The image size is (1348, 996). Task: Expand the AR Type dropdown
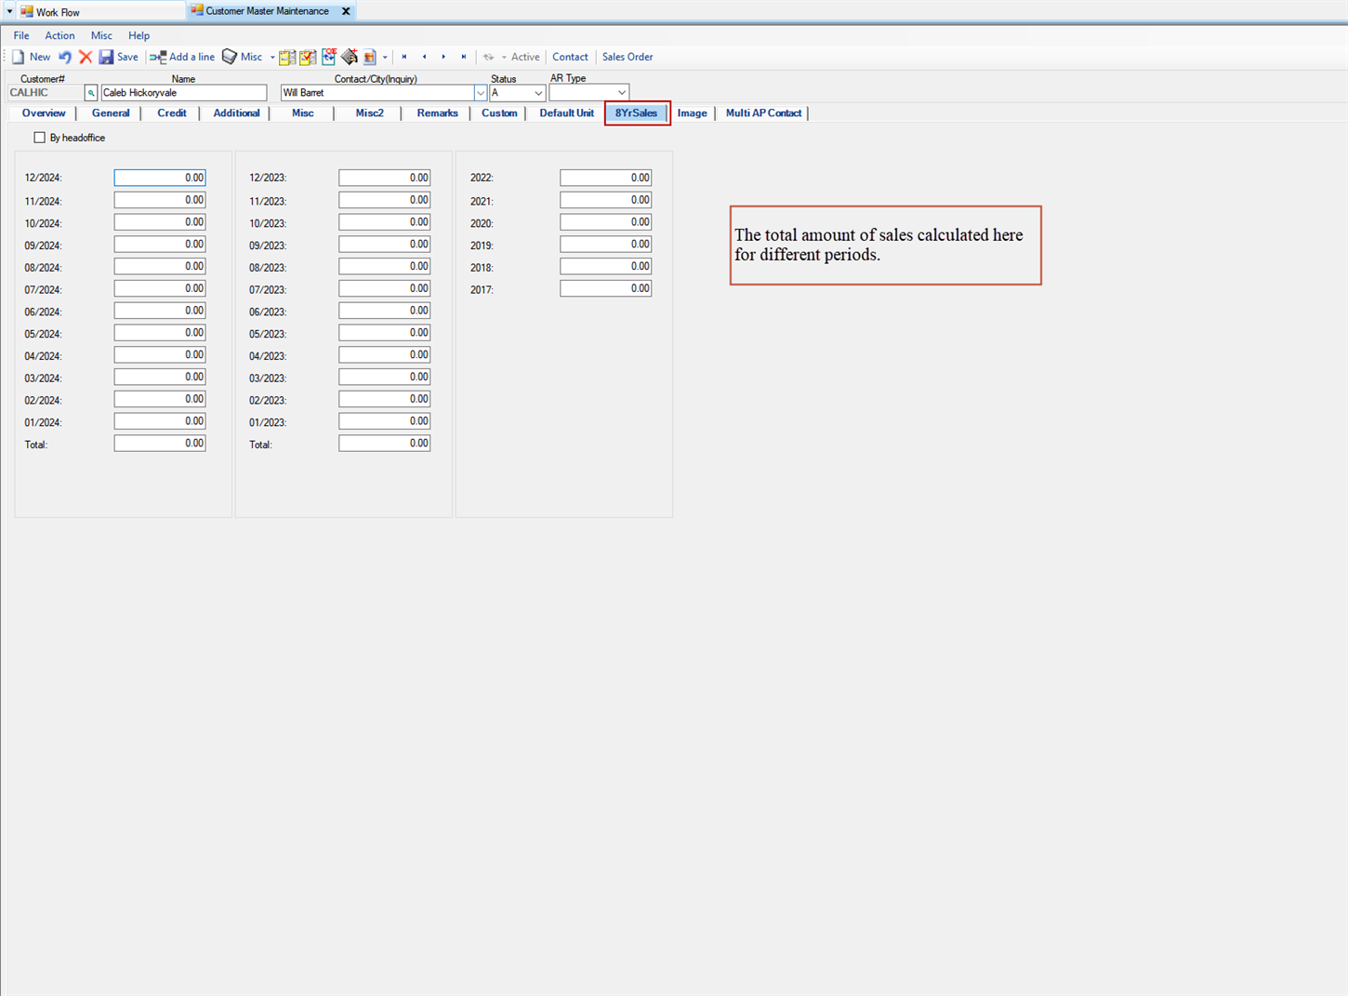coord(621,92)
